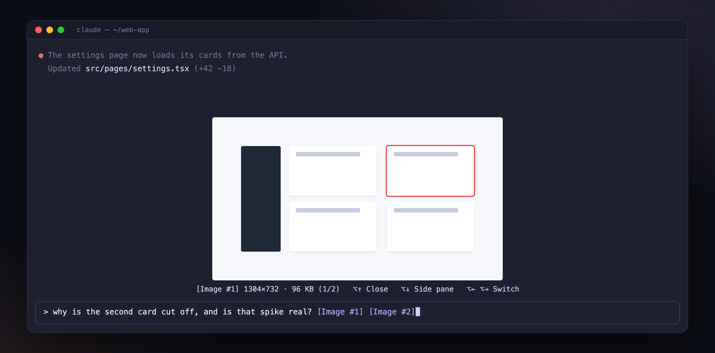Image resolution: width=715 pixels, height=353 pixels.
Task: Click the Switch images option
Action: pyautogui.click(x=506, y=289)
